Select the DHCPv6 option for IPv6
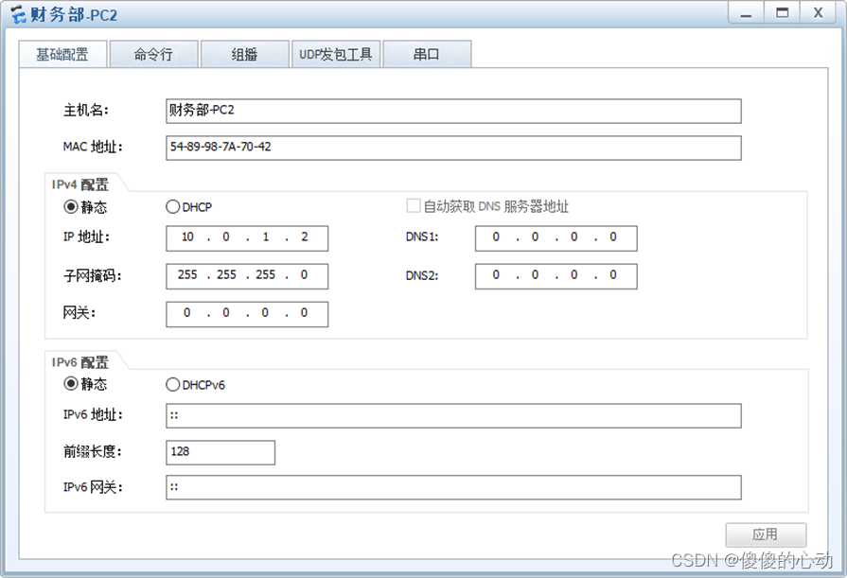 [172, 384]
